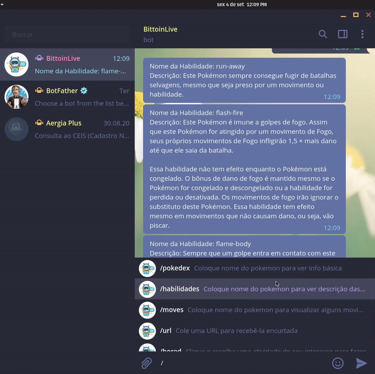Minimize the Telegram window
Image resolution: width=375 pixels, height=374 pixels.
344,16
